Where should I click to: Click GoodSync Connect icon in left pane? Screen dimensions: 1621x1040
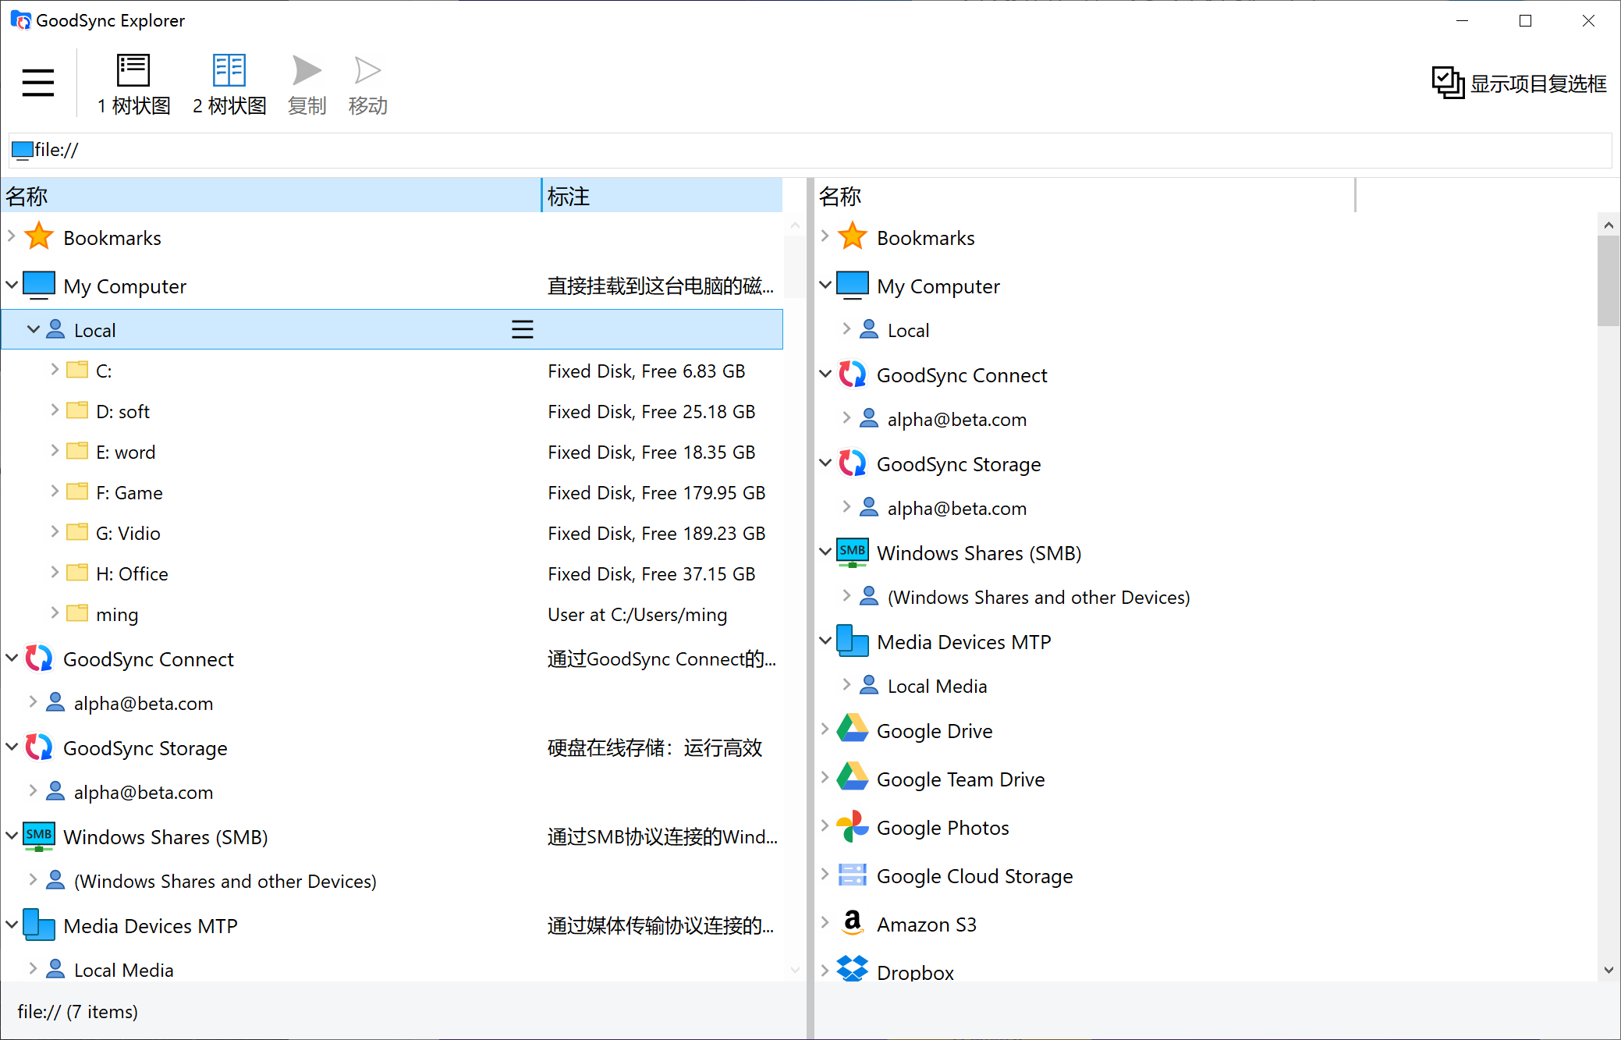click(39, 658)
